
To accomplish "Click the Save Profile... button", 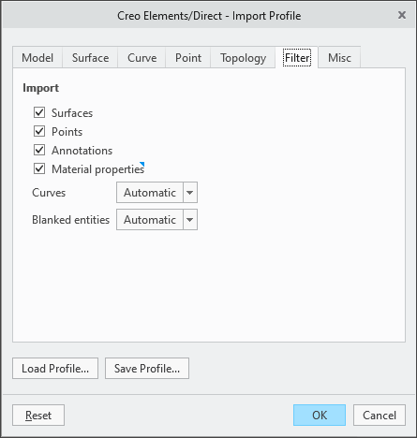I will click(x=147, y=369).
